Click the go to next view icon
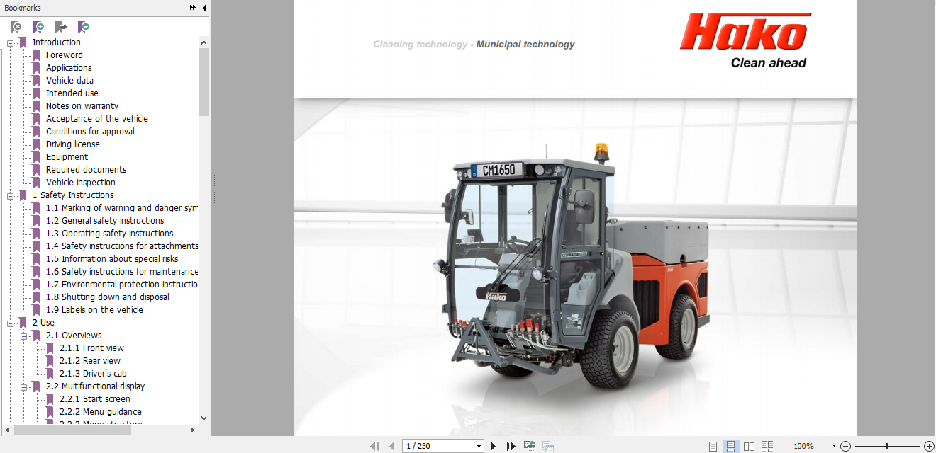Viewport: 936px width, 453px height. (548, 446)
